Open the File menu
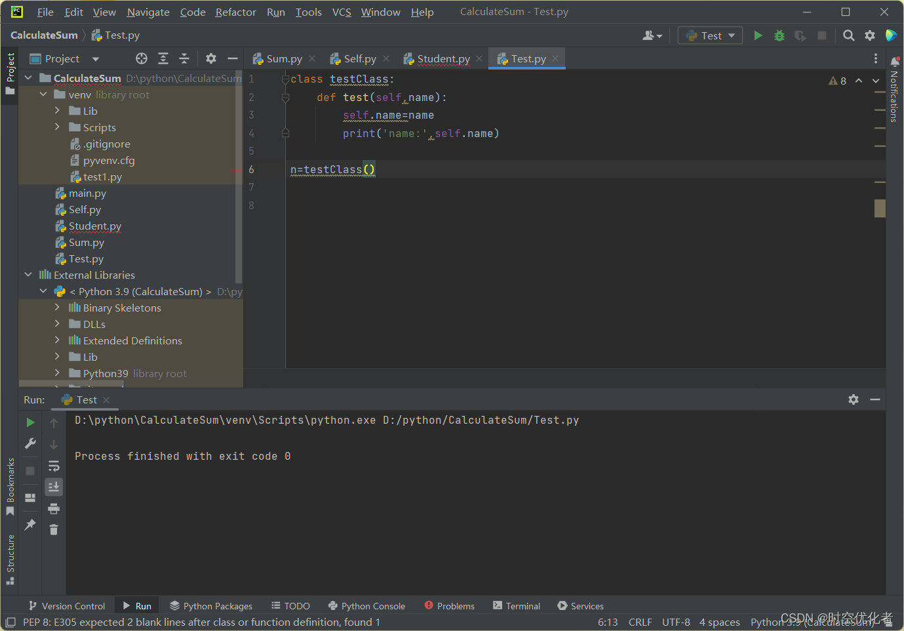 click(45, 12)
